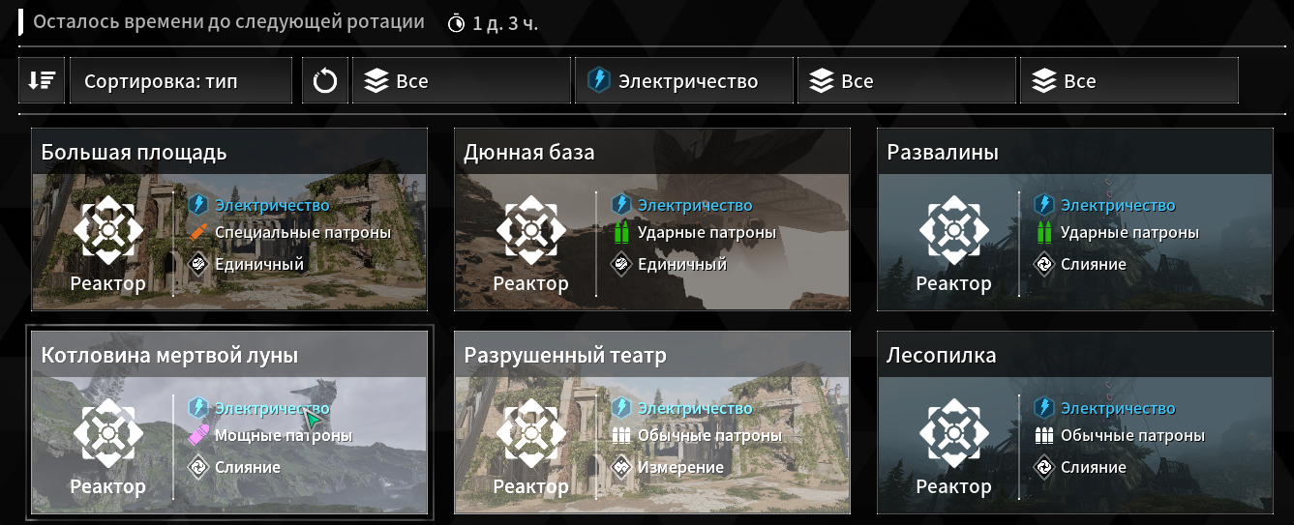Click the sort order arrows icon
1294x525 pixels.
42,80
